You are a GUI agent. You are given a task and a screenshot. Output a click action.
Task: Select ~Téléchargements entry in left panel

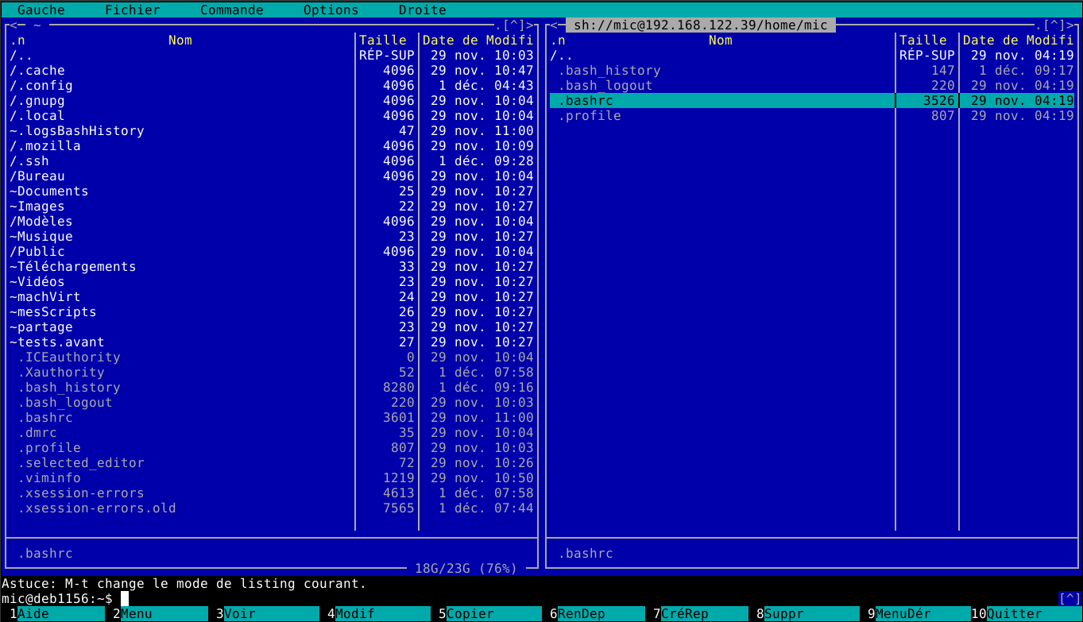pos(272,267)
